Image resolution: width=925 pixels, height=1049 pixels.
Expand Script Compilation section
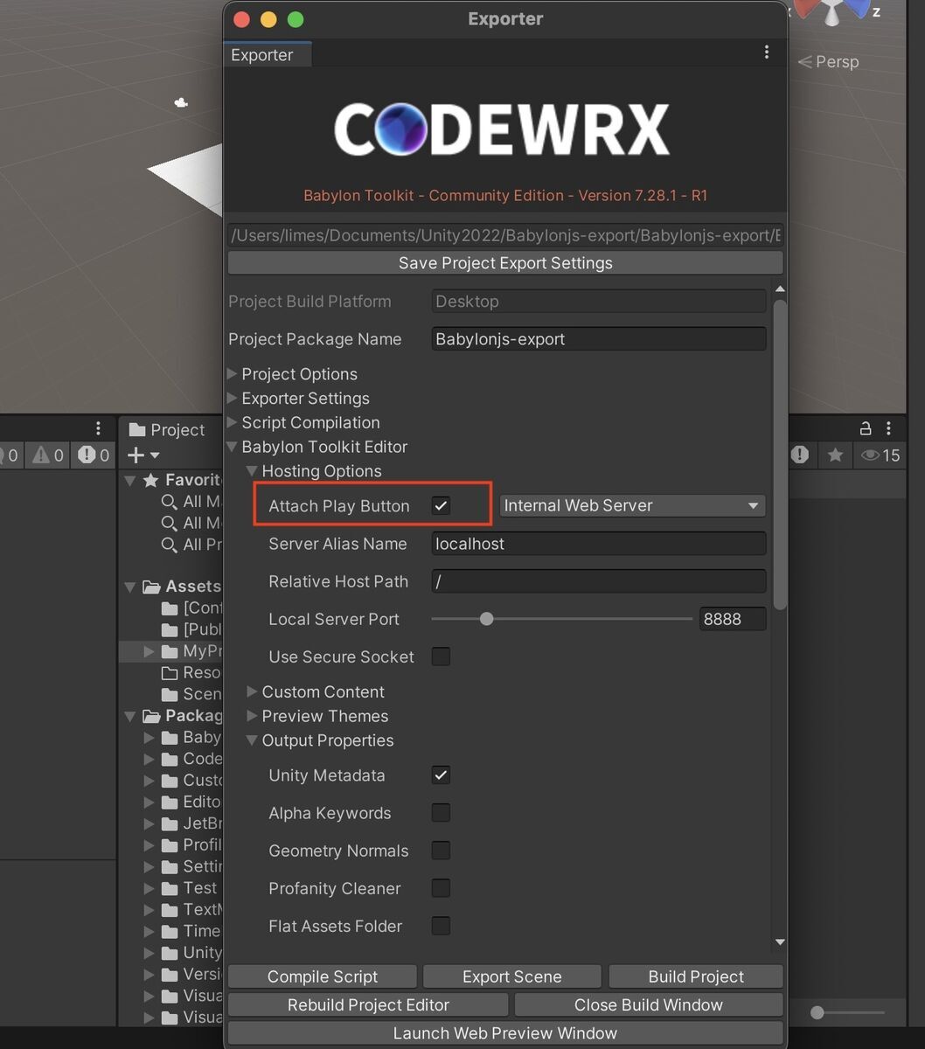233,422
